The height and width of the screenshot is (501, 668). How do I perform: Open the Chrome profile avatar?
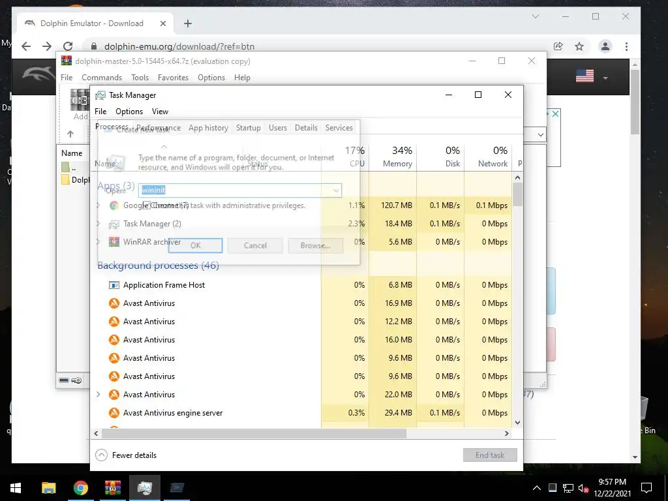pyautogui.click(x=605, y=46)
